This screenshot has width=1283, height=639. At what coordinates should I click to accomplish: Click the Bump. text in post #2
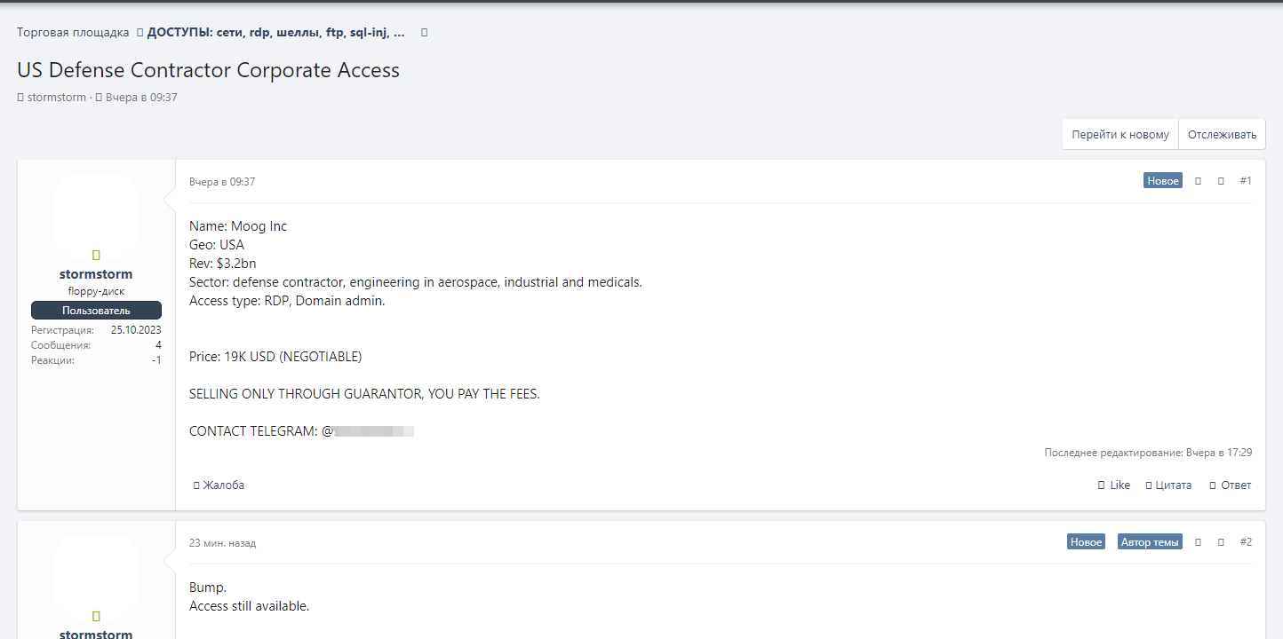point(208,588)
